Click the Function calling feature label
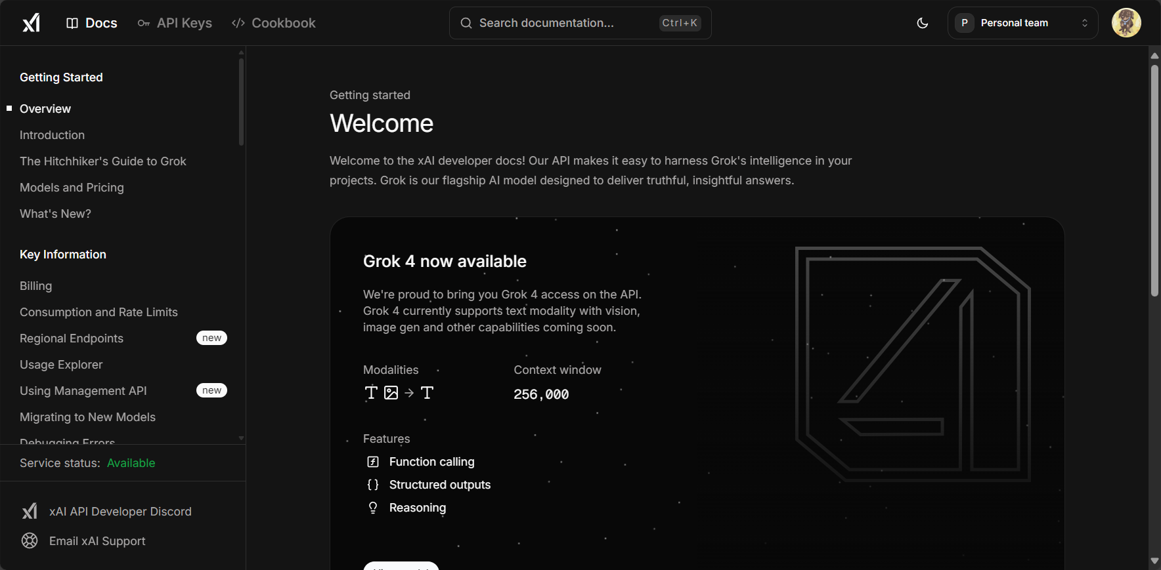The width and height of the screenshot is (1161, 570). click(x=432, y=462)
